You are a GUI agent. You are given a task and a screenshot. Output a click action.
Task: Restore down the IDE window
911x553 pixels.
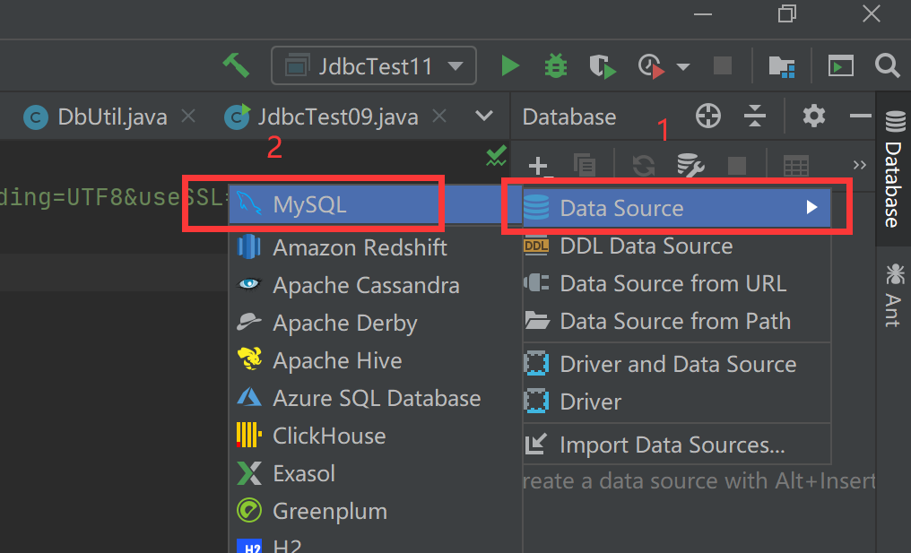click(786, 13)
